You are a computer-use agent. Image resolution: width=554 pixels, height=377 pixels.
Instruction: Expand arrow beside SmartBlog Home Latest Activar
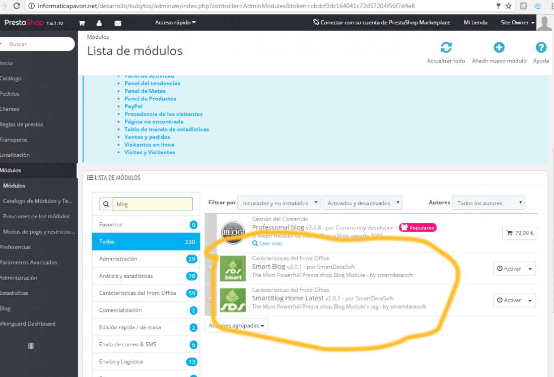coord(530,300)
